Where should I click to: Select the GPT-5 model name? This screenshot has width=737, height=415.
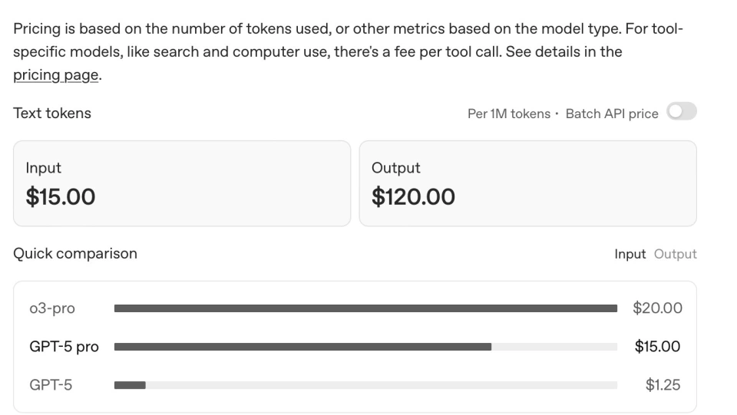pos(51,385)
